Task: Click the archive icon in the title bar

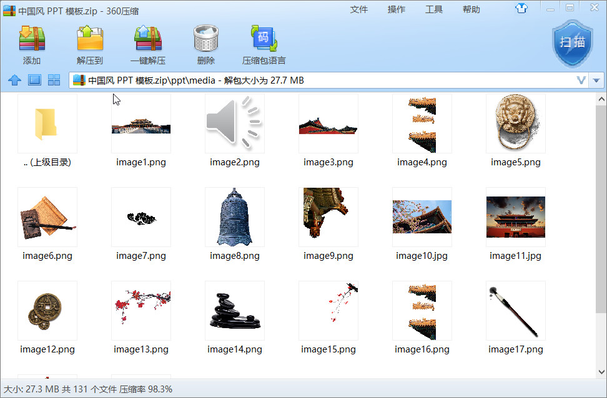Action: point(9,10)
